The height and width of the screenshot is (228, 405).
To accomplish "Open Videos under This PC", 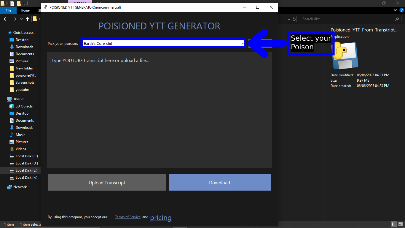I will (x=21, y=149).
